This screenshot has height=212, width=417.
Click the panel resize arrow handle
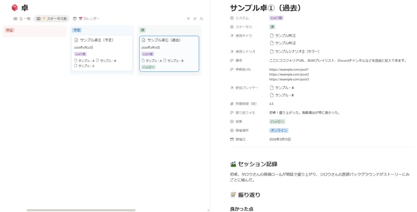[208, 210]
